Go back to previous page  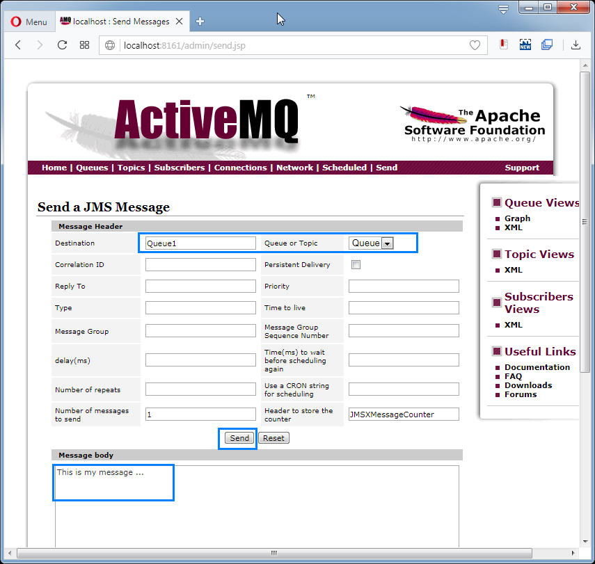click(x=18, y=45)
